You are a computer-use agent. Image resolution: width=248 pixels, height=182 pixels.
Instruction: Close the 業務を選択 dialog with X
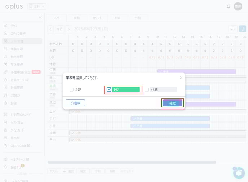point(181,77)
